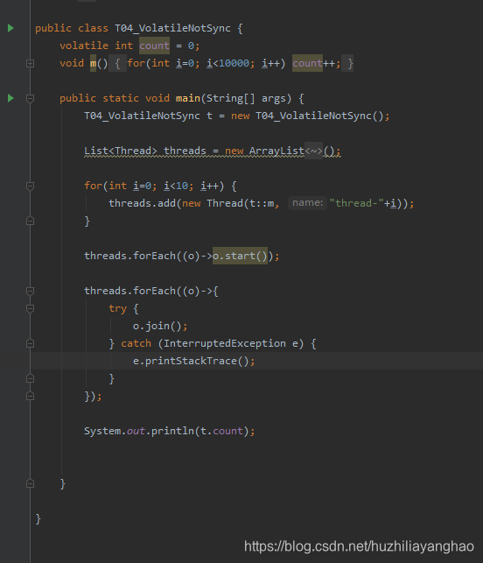Run class T04_VolatileNotSync from gutter arrow
Image resolution: width=483 pixels, height=563 pixels.
10,28
